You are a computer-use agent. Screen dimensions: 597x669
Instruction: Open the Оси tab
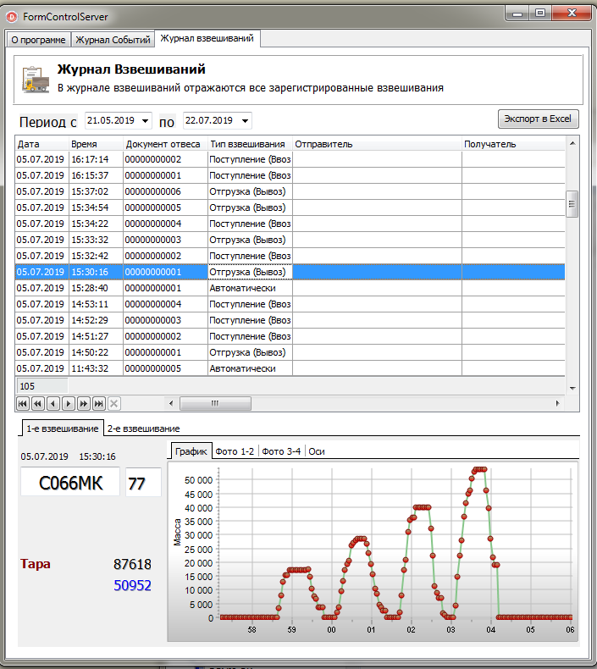click(x=317, y=451)
